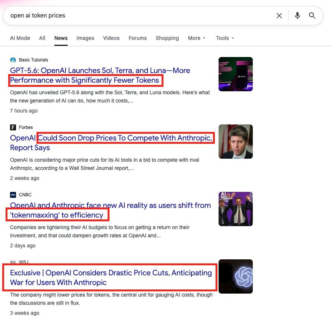Start voice search with the microphone icon

tap(297, 16)
